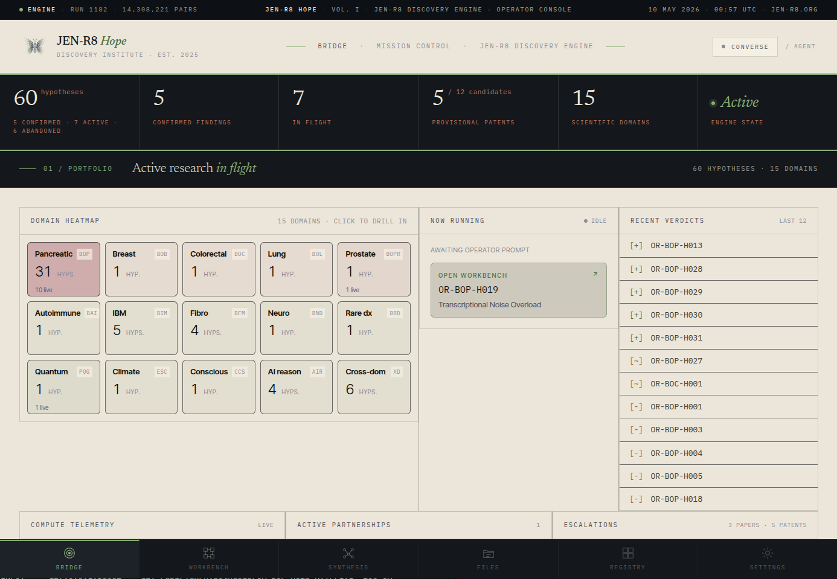The width and height of the screenshot is (837, 579).
Task: Expand the Escalations panel header
Action: pyautogui.click(x=685, y=525)
